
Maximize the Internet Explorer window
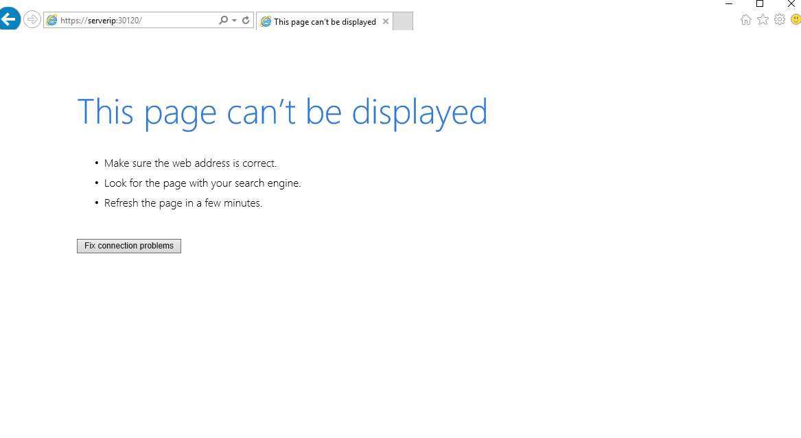(x=760, y=4)
